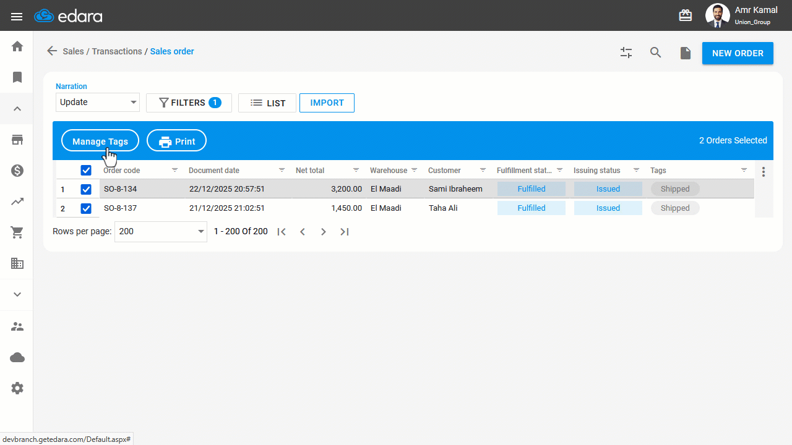
Task: Click the Manage Tags button
Action: click(x=100, y=141)
